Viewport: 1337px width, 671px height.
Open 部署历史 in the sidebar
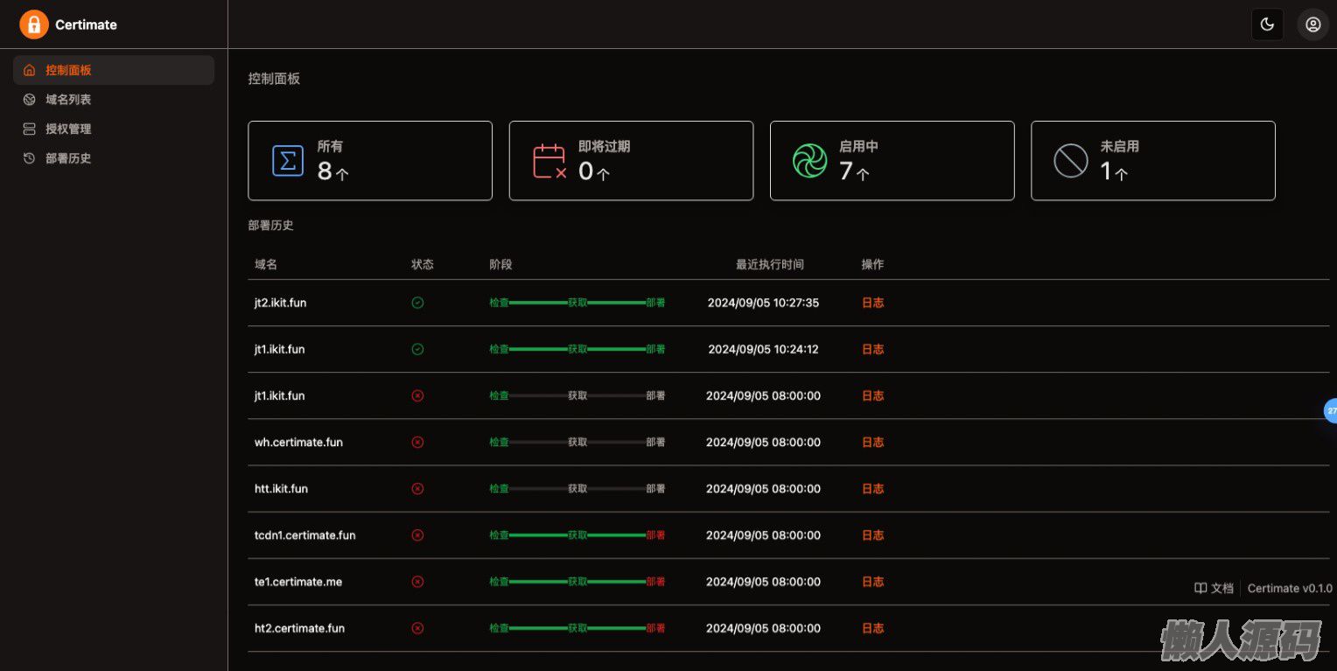[68, 158]
